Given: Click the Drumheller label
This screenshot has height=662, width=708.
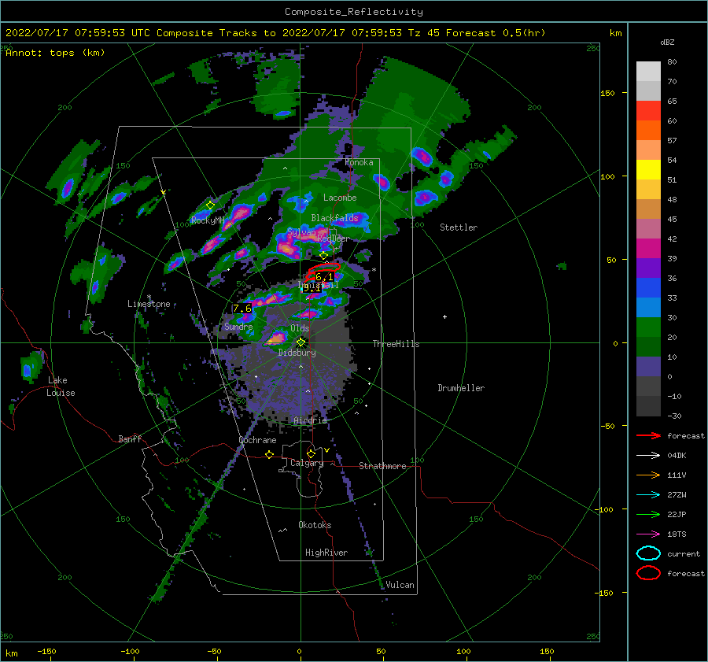Looking at the screenshot, I should tap(461, 388).
